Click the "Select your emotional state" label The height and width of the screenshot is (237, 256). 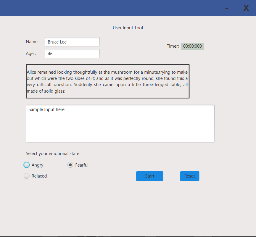point(52,154)
